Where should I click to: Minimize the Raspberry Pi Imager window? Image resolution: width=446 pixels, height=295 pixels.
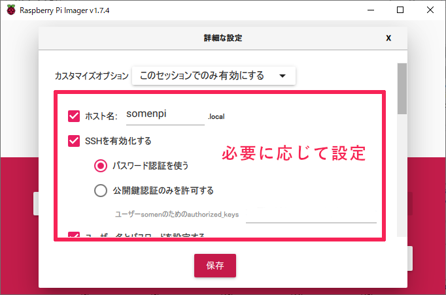tap(371, 10)
